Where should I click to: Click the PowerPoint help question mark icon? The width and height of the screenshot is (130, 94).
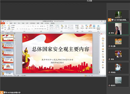pyautogui.click(x=105, y=23)
